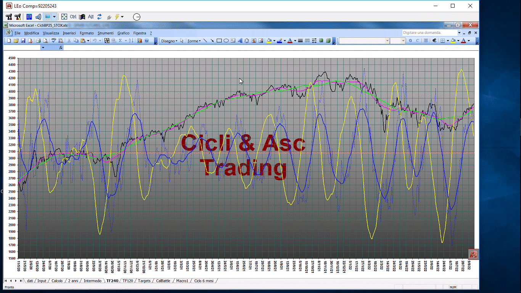This screenshot has height=293, width=521.
Task: Click the 3-D Style green cube icon
Action: (328, 40)
